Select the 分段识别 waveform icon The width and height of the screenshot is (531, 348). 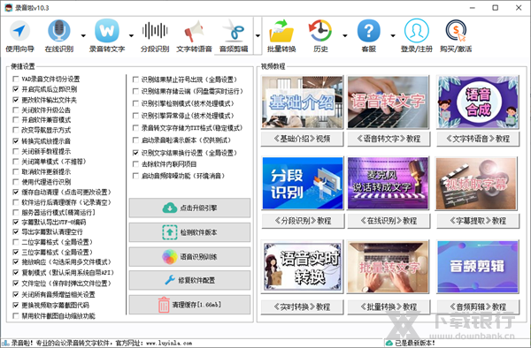[155, 36]
